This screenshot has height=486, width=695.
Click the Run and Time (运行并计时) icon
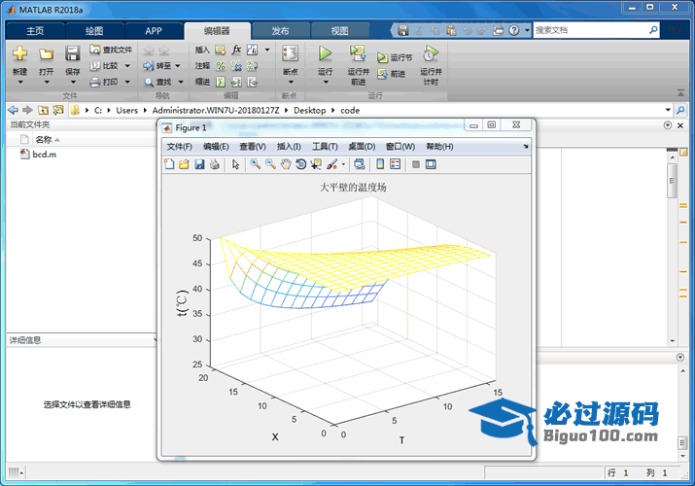[x=431, y=53]
